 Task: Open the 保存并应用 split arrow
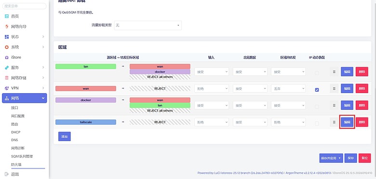coord(340,158)
